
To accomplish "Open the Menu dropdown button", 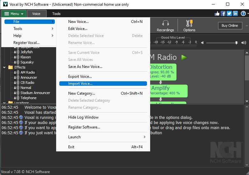I will click(14, 14).
